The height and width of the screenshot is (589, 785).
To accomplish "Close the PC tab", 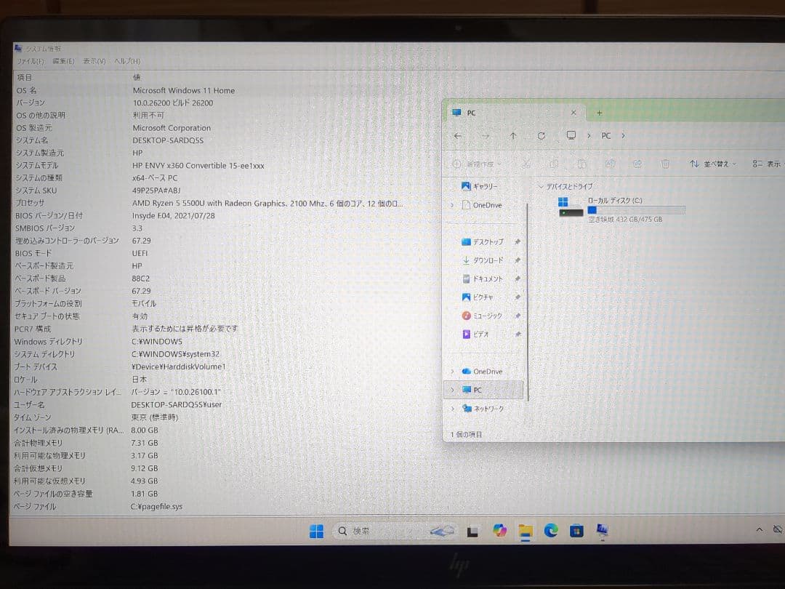I will (x=573, y=113).
